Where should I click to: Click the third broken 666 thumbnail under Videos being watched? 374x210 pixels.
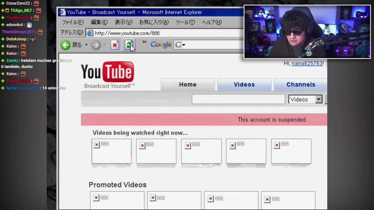pos(201,151)
